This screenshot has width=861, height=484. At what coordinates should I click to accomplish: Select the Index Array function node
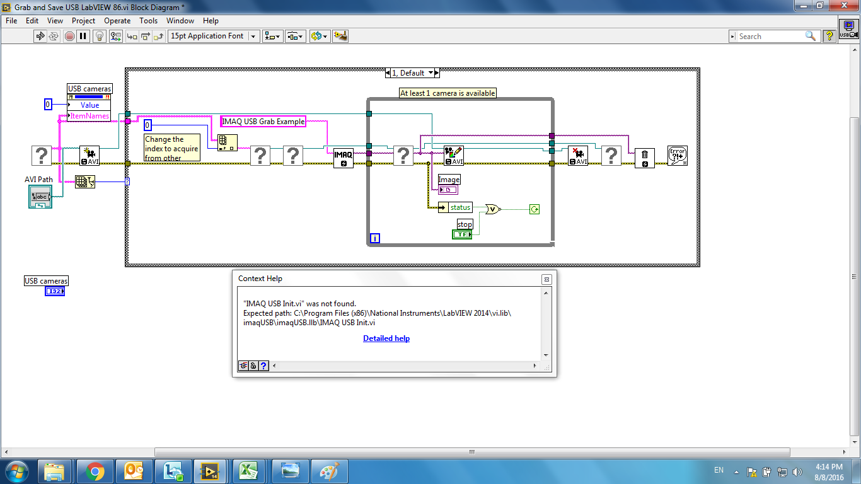[228, 142]
